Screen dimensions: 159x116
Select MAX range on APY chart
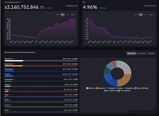(x=151, y=15)
